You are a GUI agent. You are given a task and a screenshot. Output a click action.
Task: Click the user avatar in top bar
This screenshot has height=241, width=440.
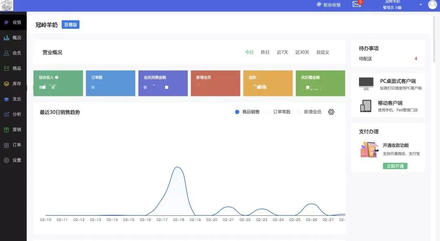[x=432, y=4]
